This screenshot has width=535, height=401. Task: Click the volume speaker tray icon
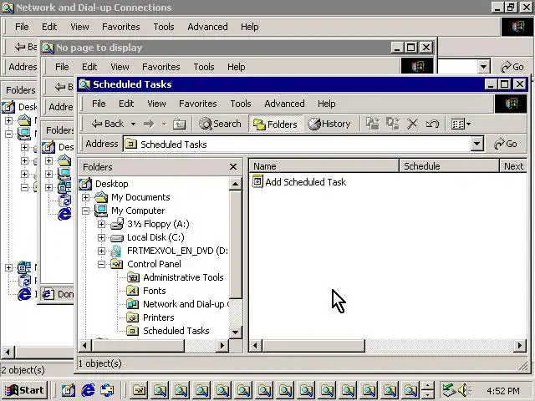coord(463,390)
